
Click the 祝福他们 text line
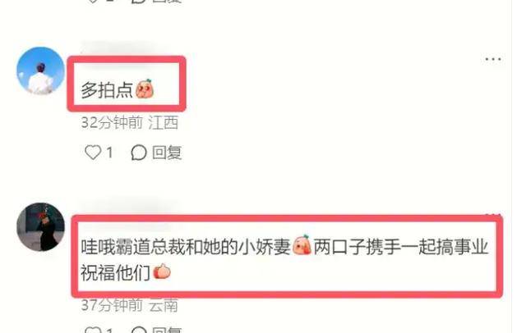point(115,272)
